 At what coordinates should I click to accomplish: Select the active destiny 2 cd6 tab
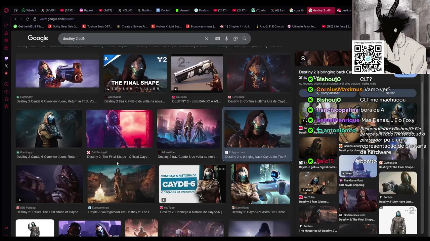pyautogui.click(x=321, y=10)
